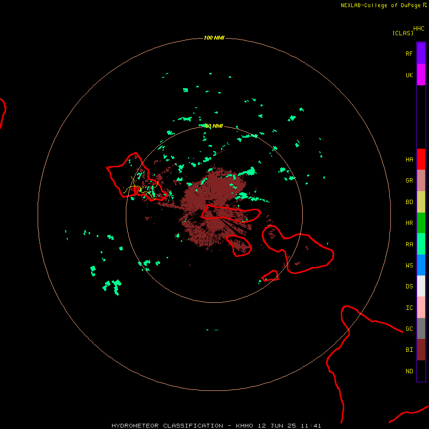This screenshot has height=429, width=429.
Task: Click the BD legend label
Action: click(409, 202)
